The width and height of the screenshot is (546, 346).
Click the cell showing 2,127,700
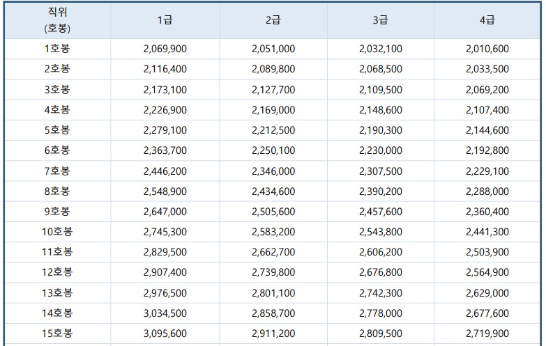tap(273, 90)
